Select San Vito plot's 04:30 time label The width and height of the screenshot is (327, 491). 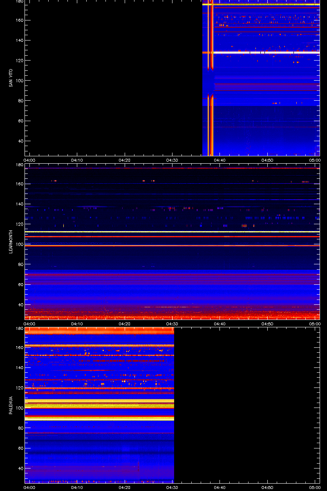tap(172, 160)
